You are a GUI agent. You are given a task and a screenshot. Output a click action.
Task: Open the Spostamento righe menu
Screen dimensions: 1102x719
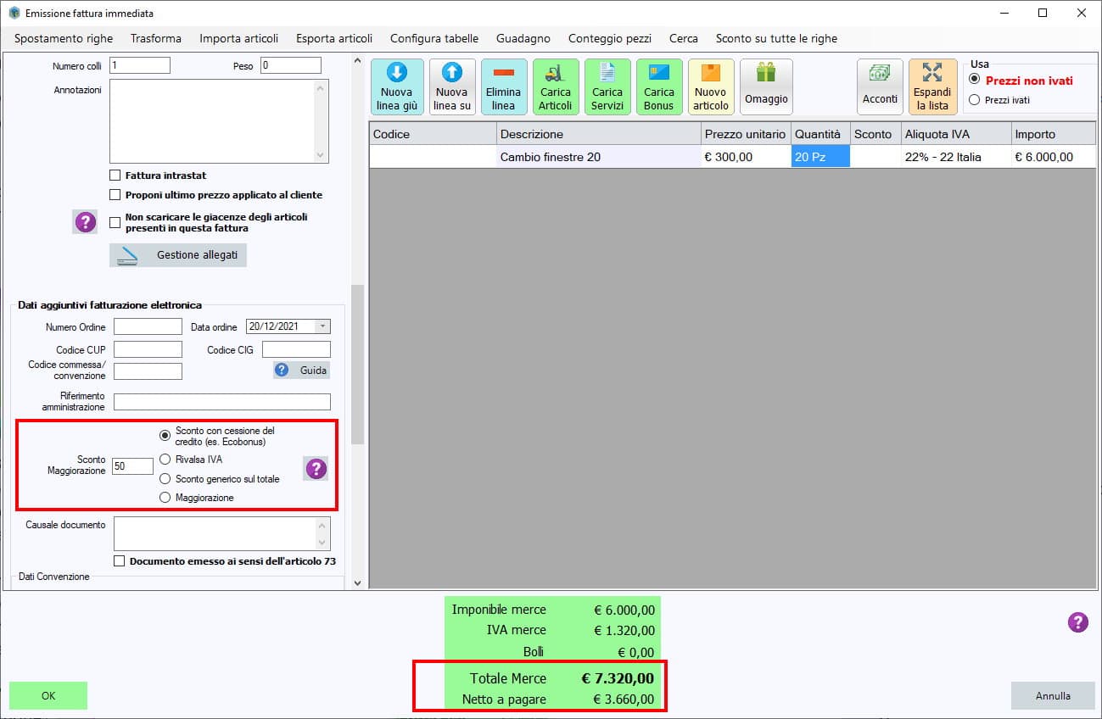(x=64, y=38)
